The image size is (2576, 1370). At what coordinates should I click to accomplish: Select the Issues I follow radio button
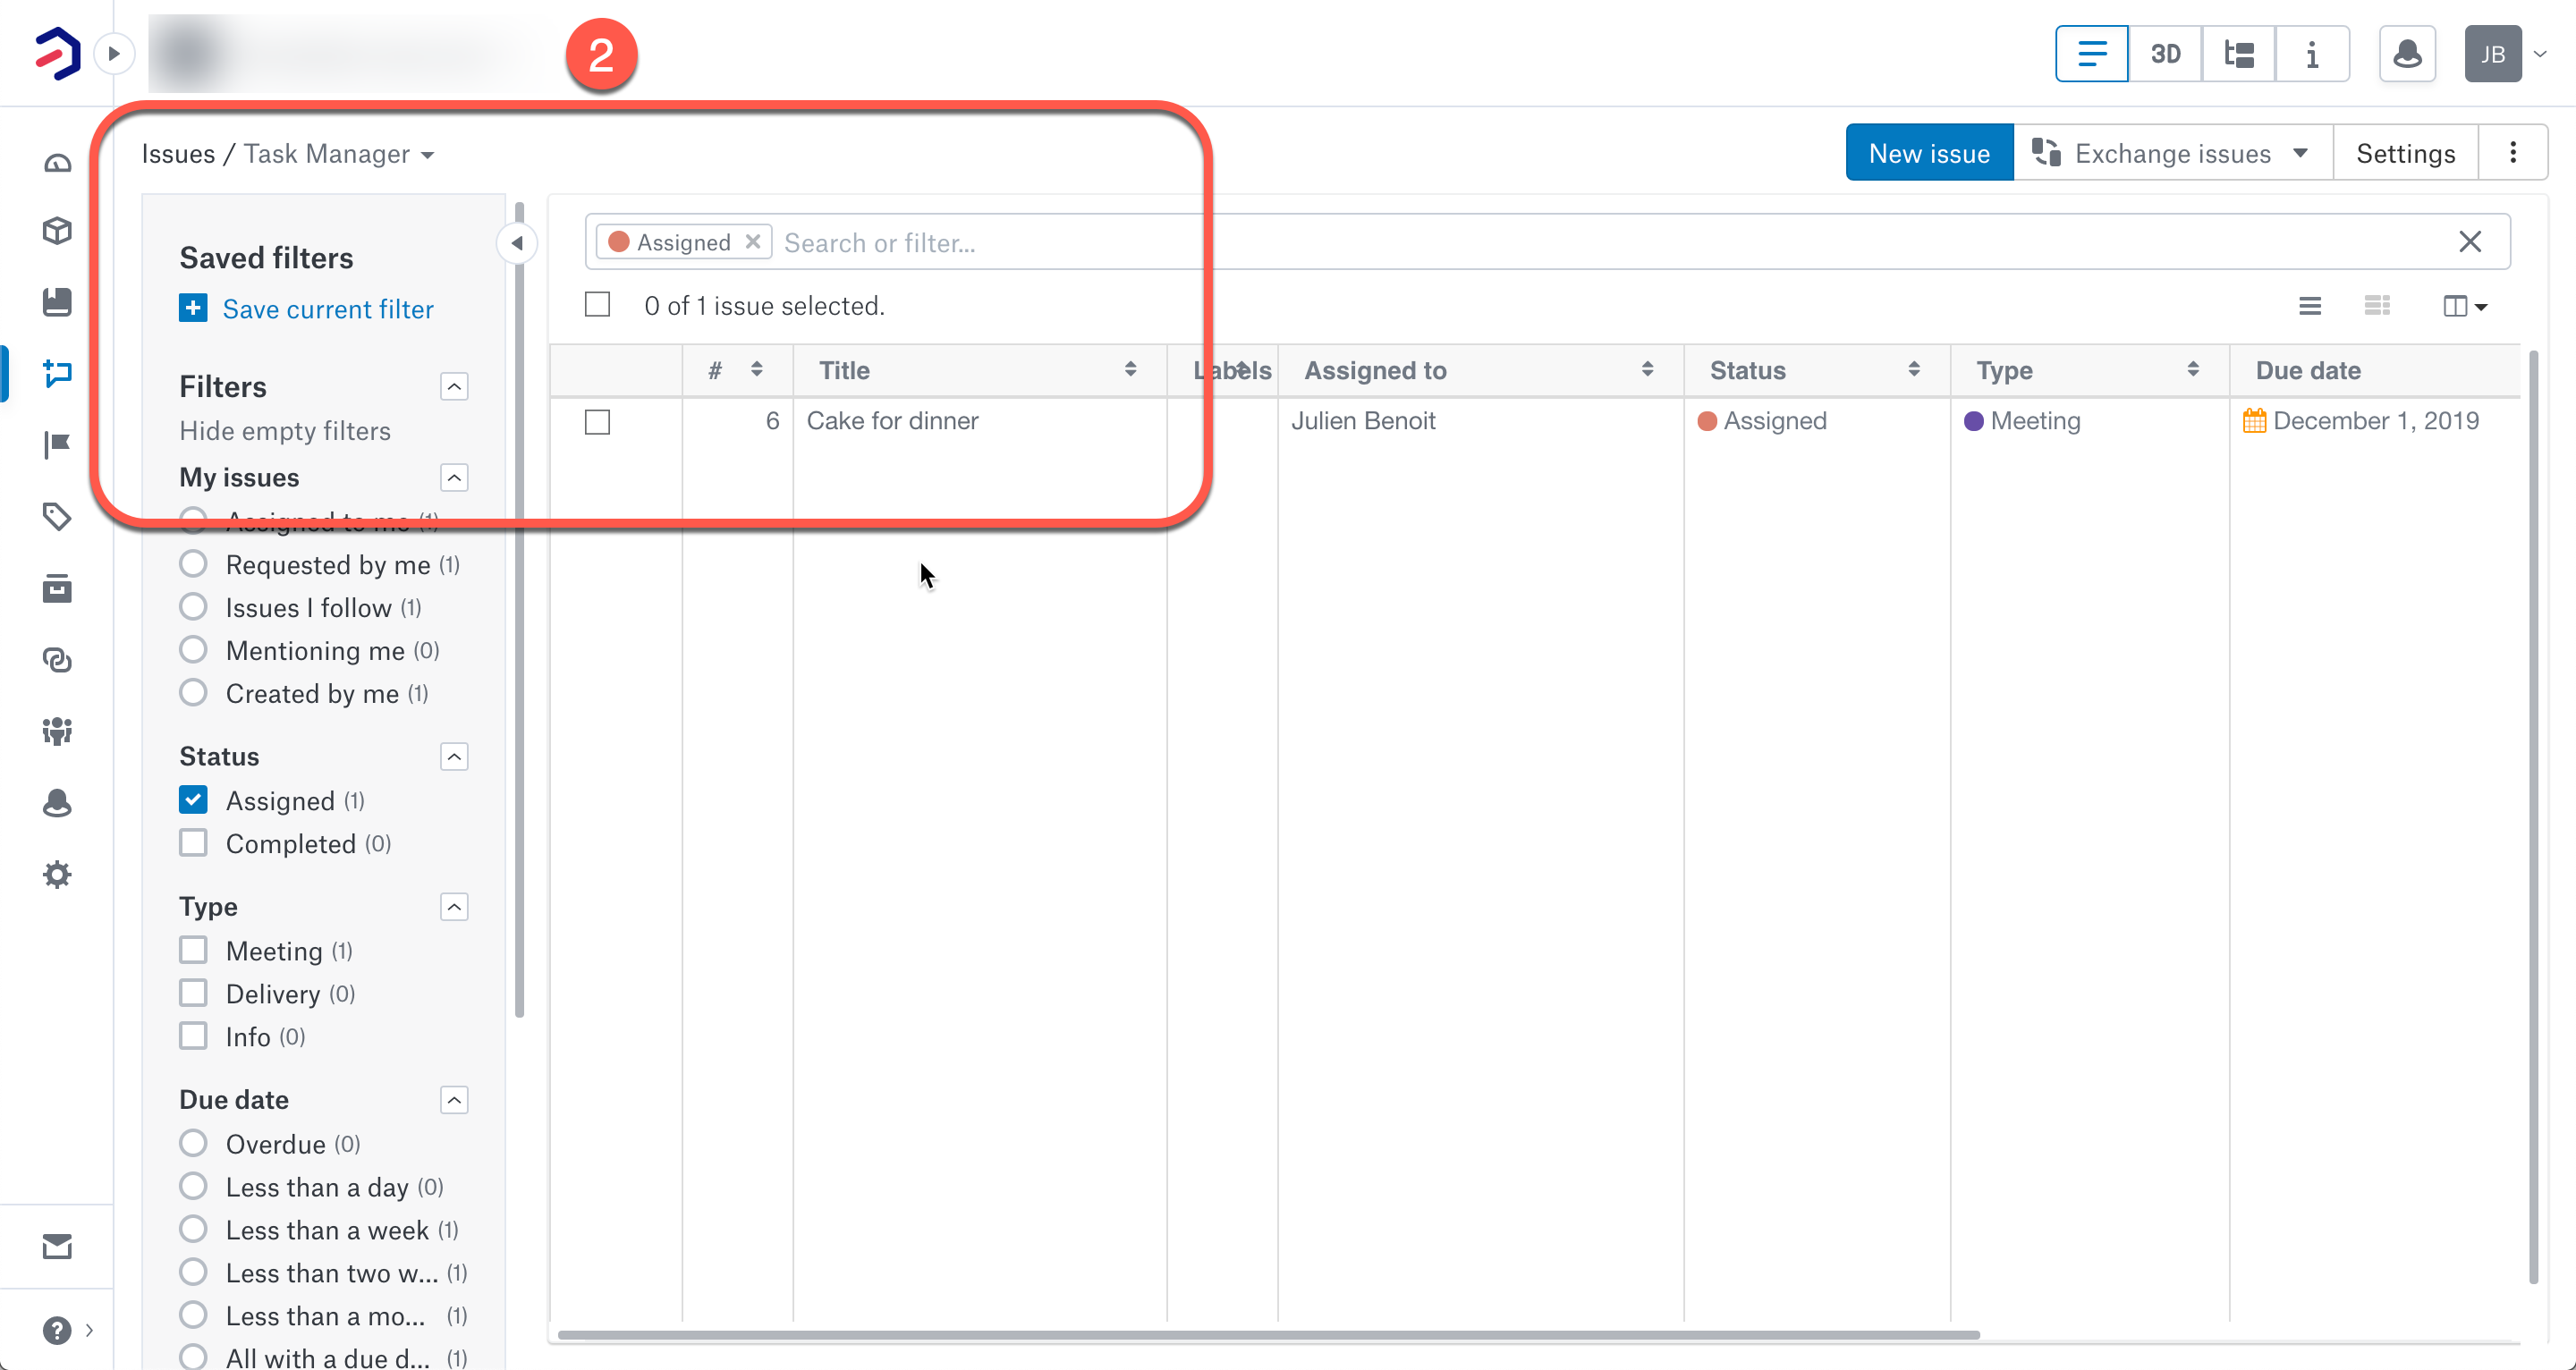tap(193, 607)
